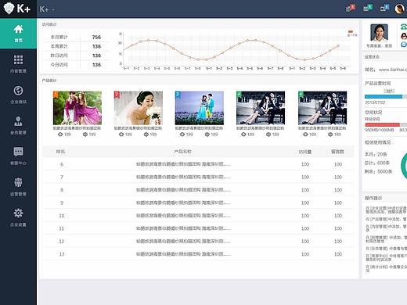Open product thumbnail with orange badge 1

click(x=77, y=108)
